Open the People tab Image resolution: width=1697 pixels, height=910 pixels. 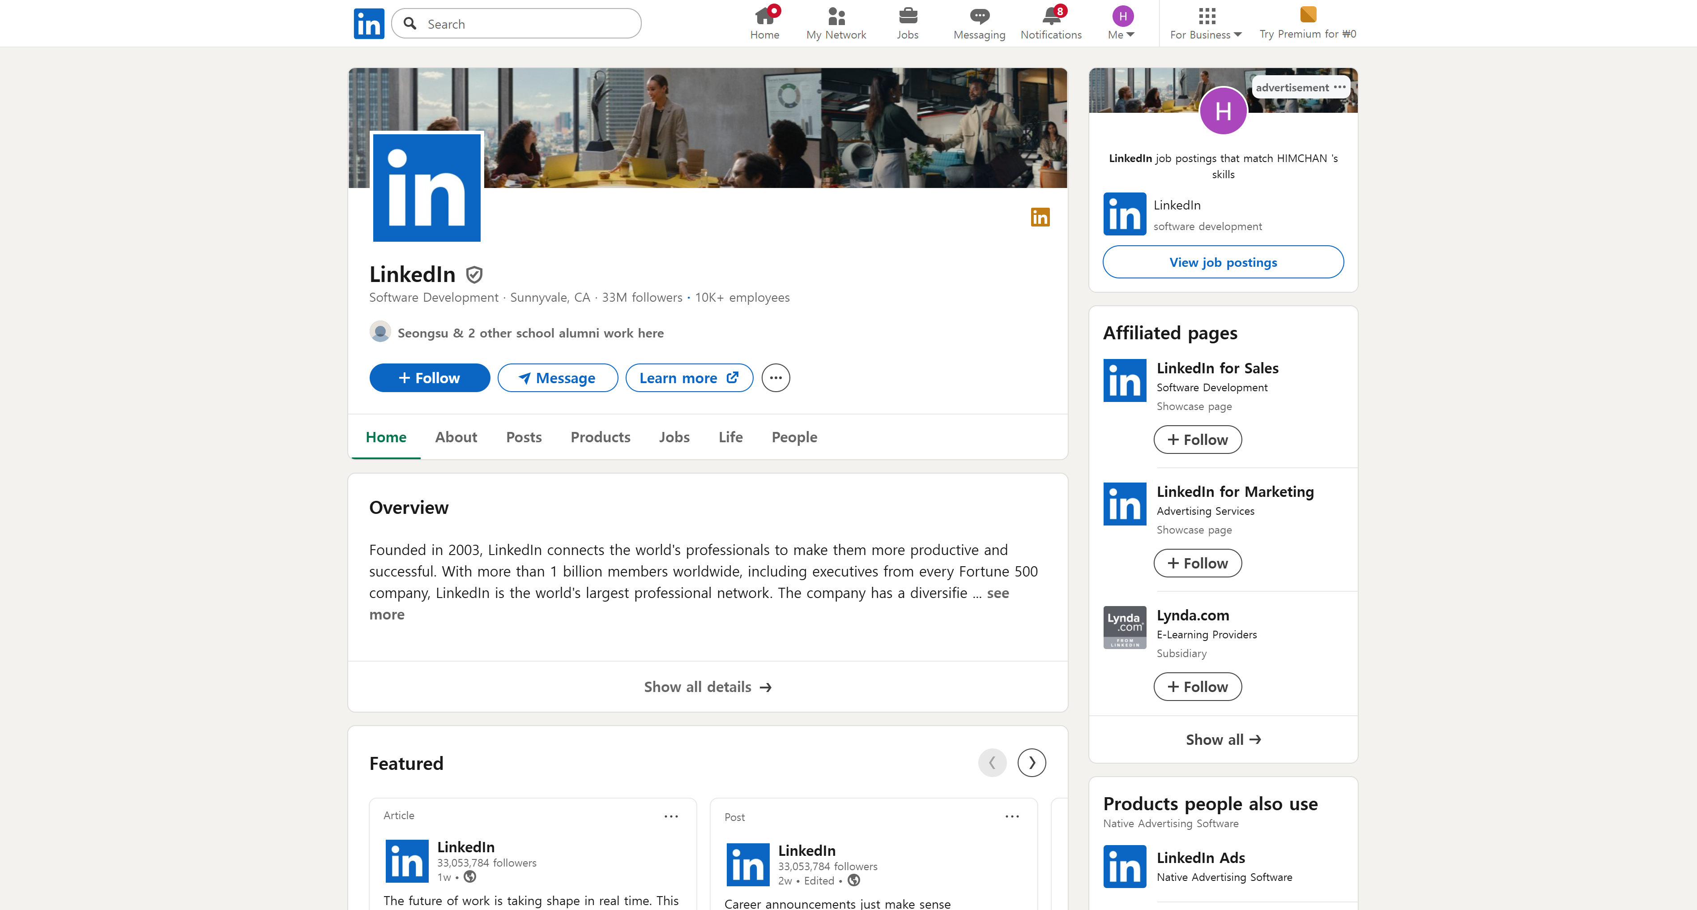coord(794,437)
